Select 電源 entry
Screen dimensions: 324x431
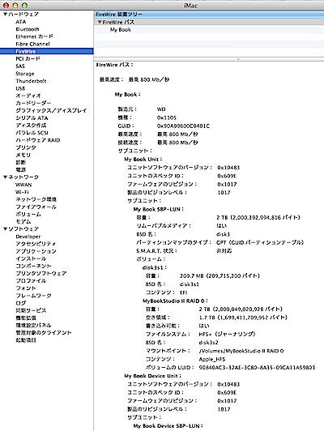(20, 170)
